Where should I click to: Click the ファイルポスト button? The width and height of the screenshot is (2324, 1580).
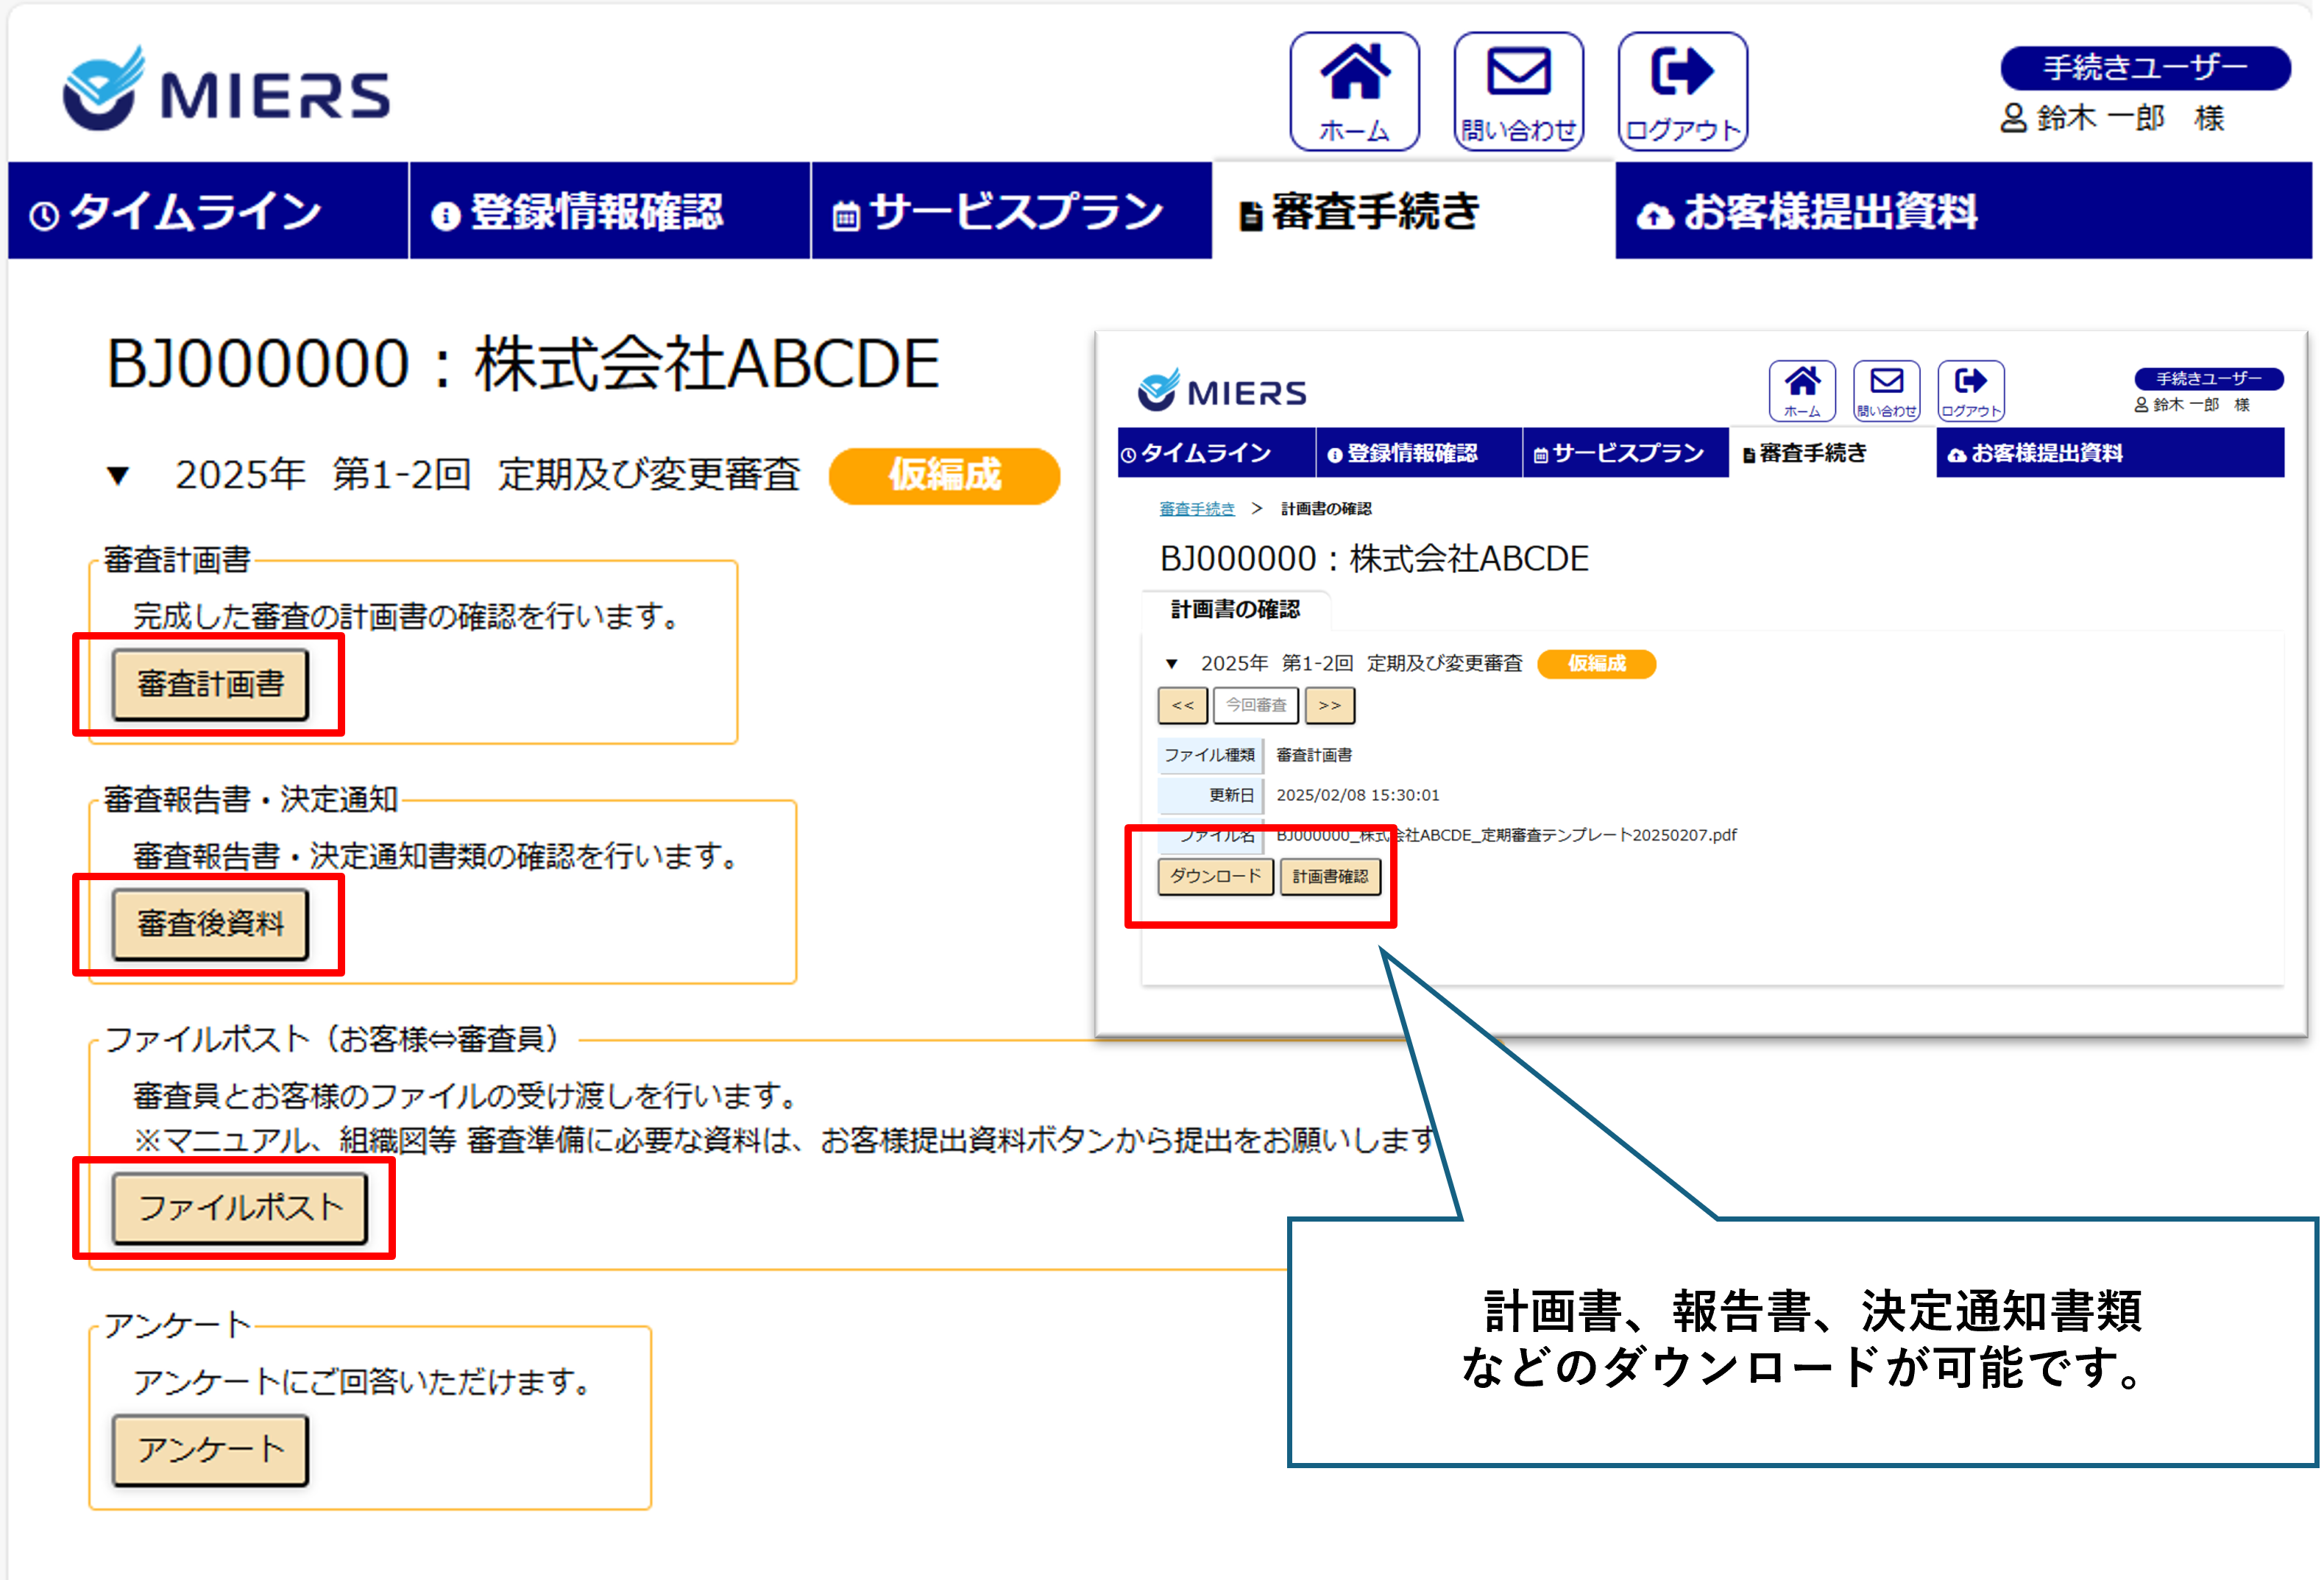[240, 1208]
